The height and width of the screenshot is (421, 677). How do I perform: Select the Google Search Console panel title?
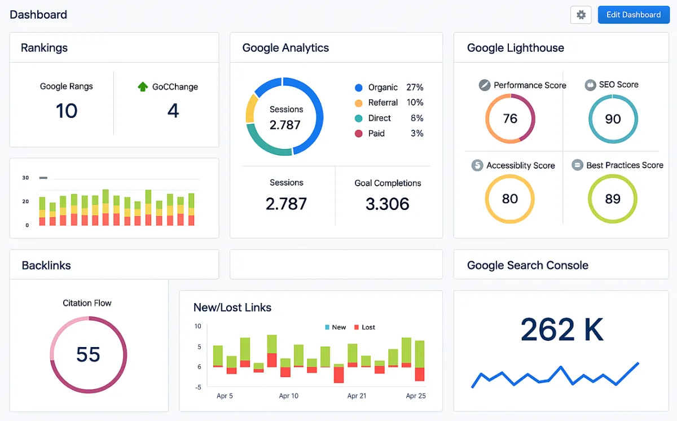(x=527, y=265)
